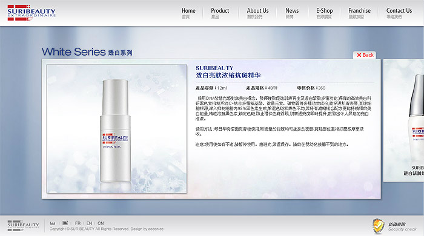
Task: Click the main product bottle image
Action: (x=116, y=129)
